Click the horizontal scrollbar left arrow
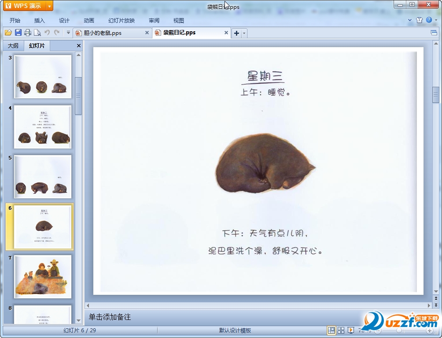 click(88, 305)
